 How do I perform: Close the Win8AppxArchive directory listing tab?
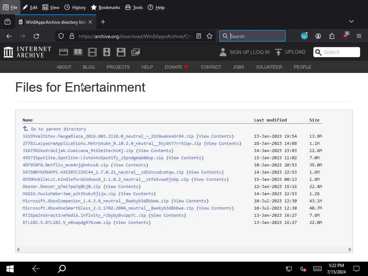click(x=90, y=22)
